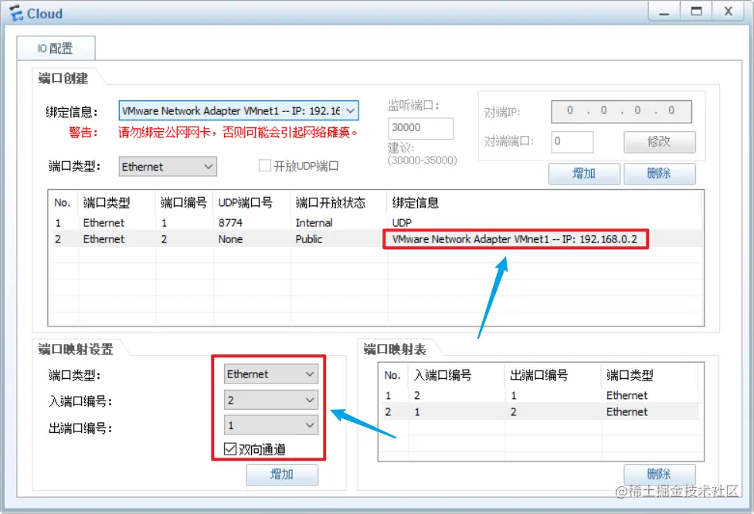Click 端口类型 column header in mapping table
The image size is (754, 514).
630,375
